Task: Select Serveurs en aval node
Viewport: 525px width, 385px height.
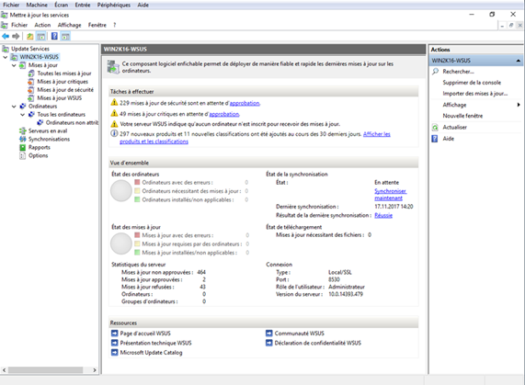Action: (48, 131)
